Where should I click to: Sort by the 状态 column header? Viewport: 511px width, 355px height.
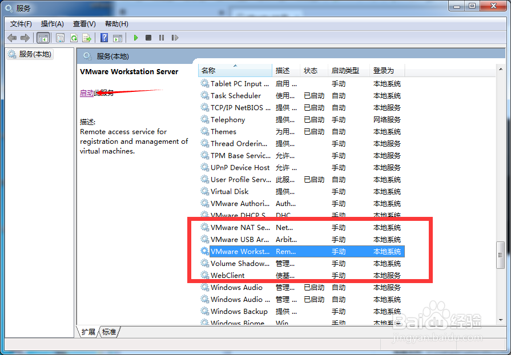pos(314,70)
